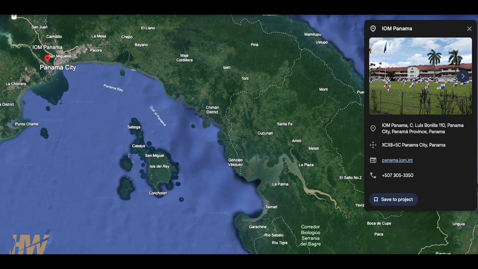This screenshot has height=269, width=478.
Task: Click the Santa Fe map label
Action: (x=285, y=124)
